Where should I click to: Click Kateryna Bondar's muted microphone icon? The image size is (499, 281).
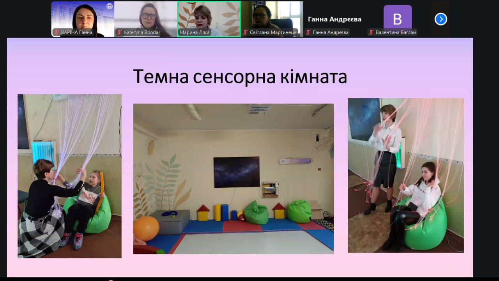click(x=119, y=32)
